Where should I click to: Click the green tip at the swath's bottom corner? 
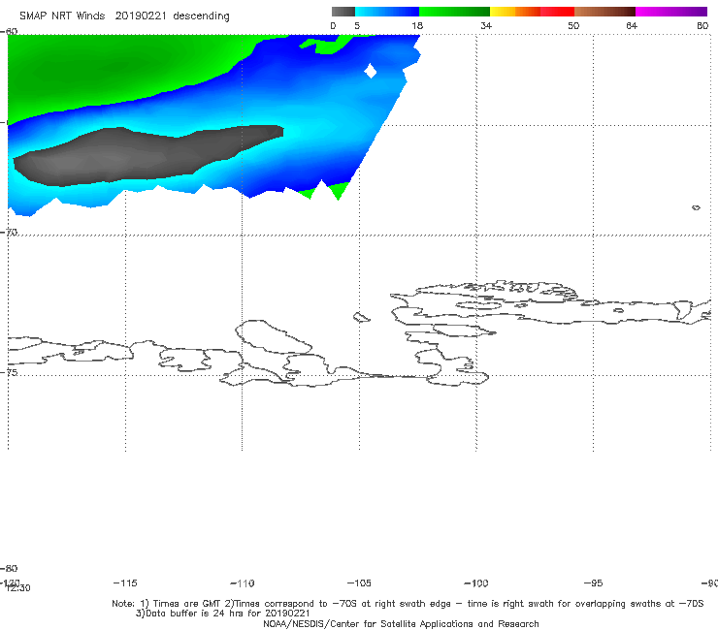[x=338, y=190]
